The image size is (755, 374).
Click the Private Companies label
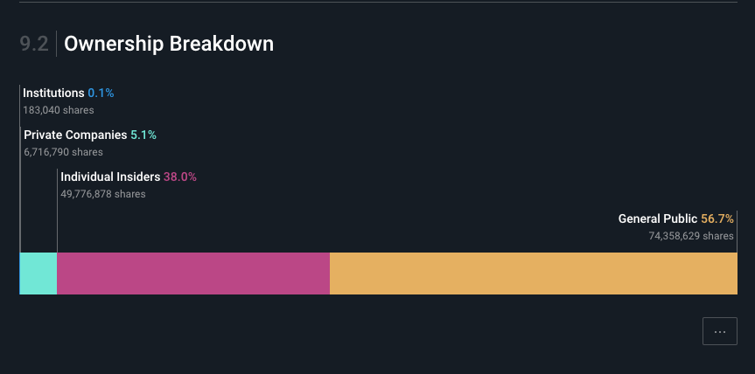pyautogui.click(x=75, y=135)
